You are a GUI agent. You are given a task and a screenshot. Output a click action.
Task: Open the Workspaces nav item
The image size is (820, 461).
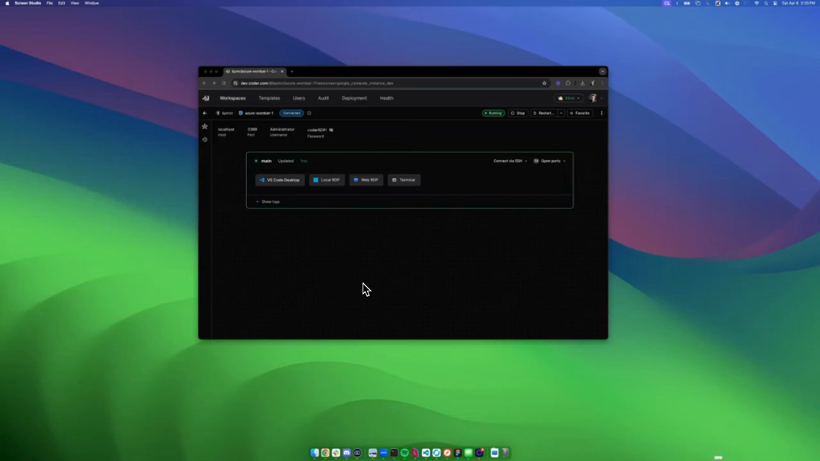(233, 98)
